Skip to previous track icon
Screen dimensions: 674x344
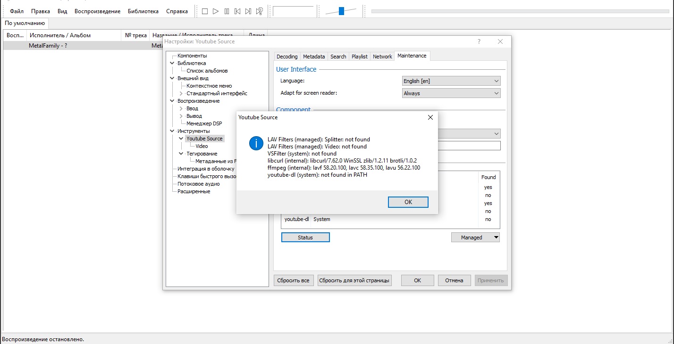pyautogui.click(x=237, y=11)
